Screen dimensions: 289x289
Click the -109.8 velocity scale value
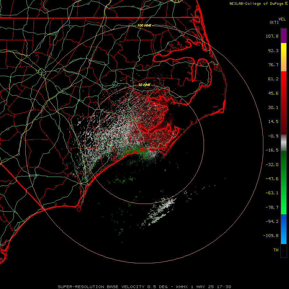coord(271,236)
